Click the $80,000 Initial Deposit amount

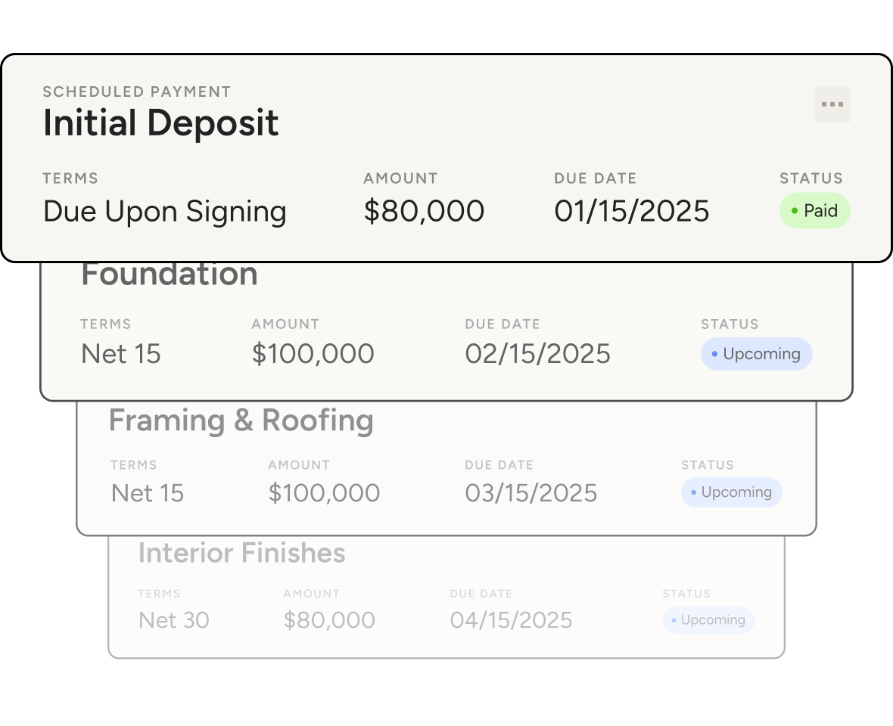coord(424,211)
